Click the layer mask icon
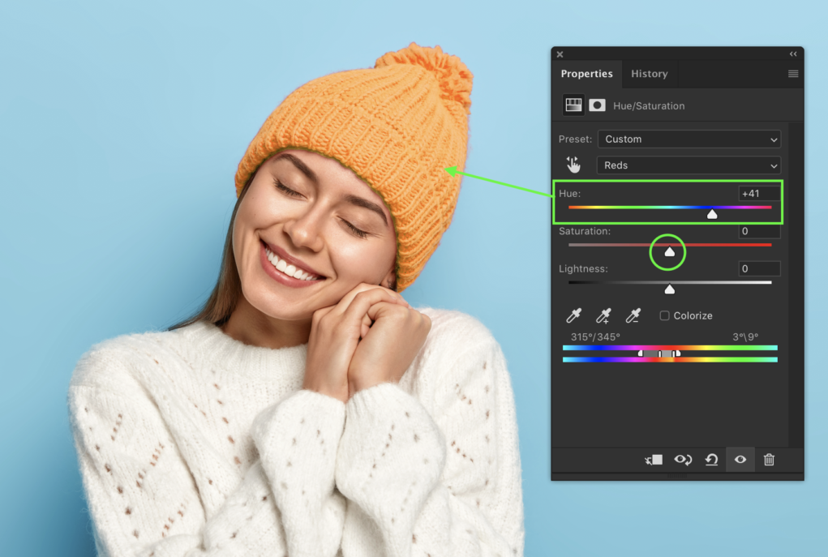828x557 pixels. click(598, 105)
